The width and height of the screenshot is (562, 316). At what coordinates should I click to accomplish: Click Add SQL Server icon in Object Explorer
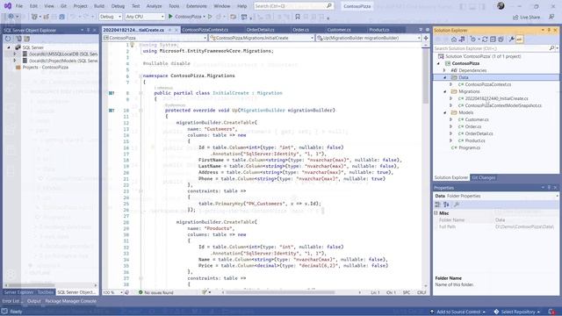(x=18, y=39)
